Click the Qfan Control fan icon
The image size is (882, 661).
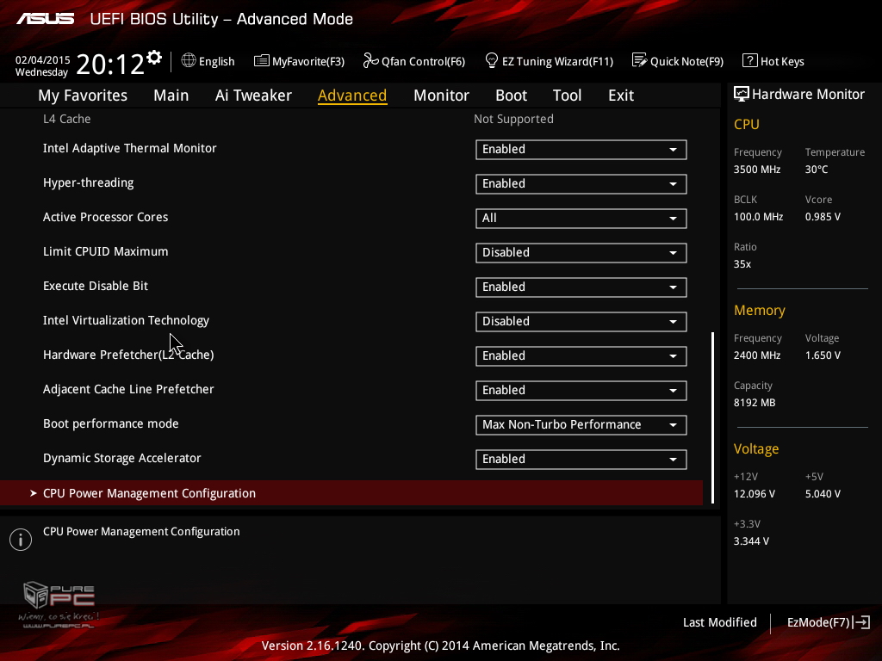(370, 60)
